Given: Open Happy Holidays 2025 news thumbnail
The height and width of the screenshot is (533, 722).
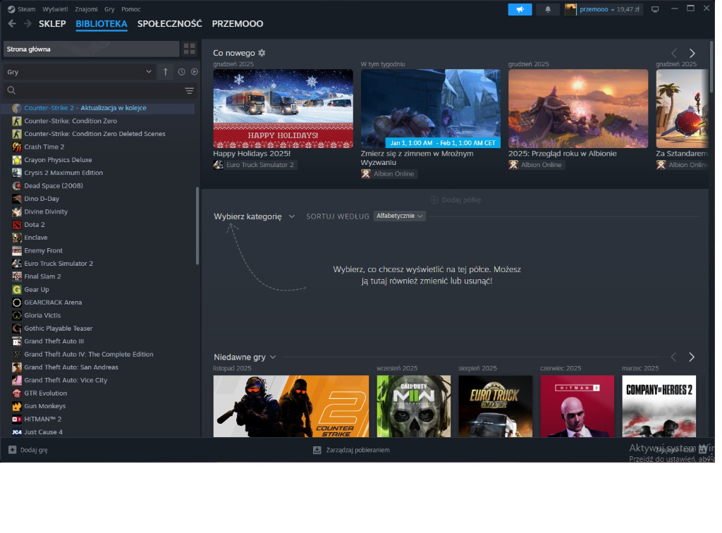Looking at the screenshot, I should pos(283,109).
